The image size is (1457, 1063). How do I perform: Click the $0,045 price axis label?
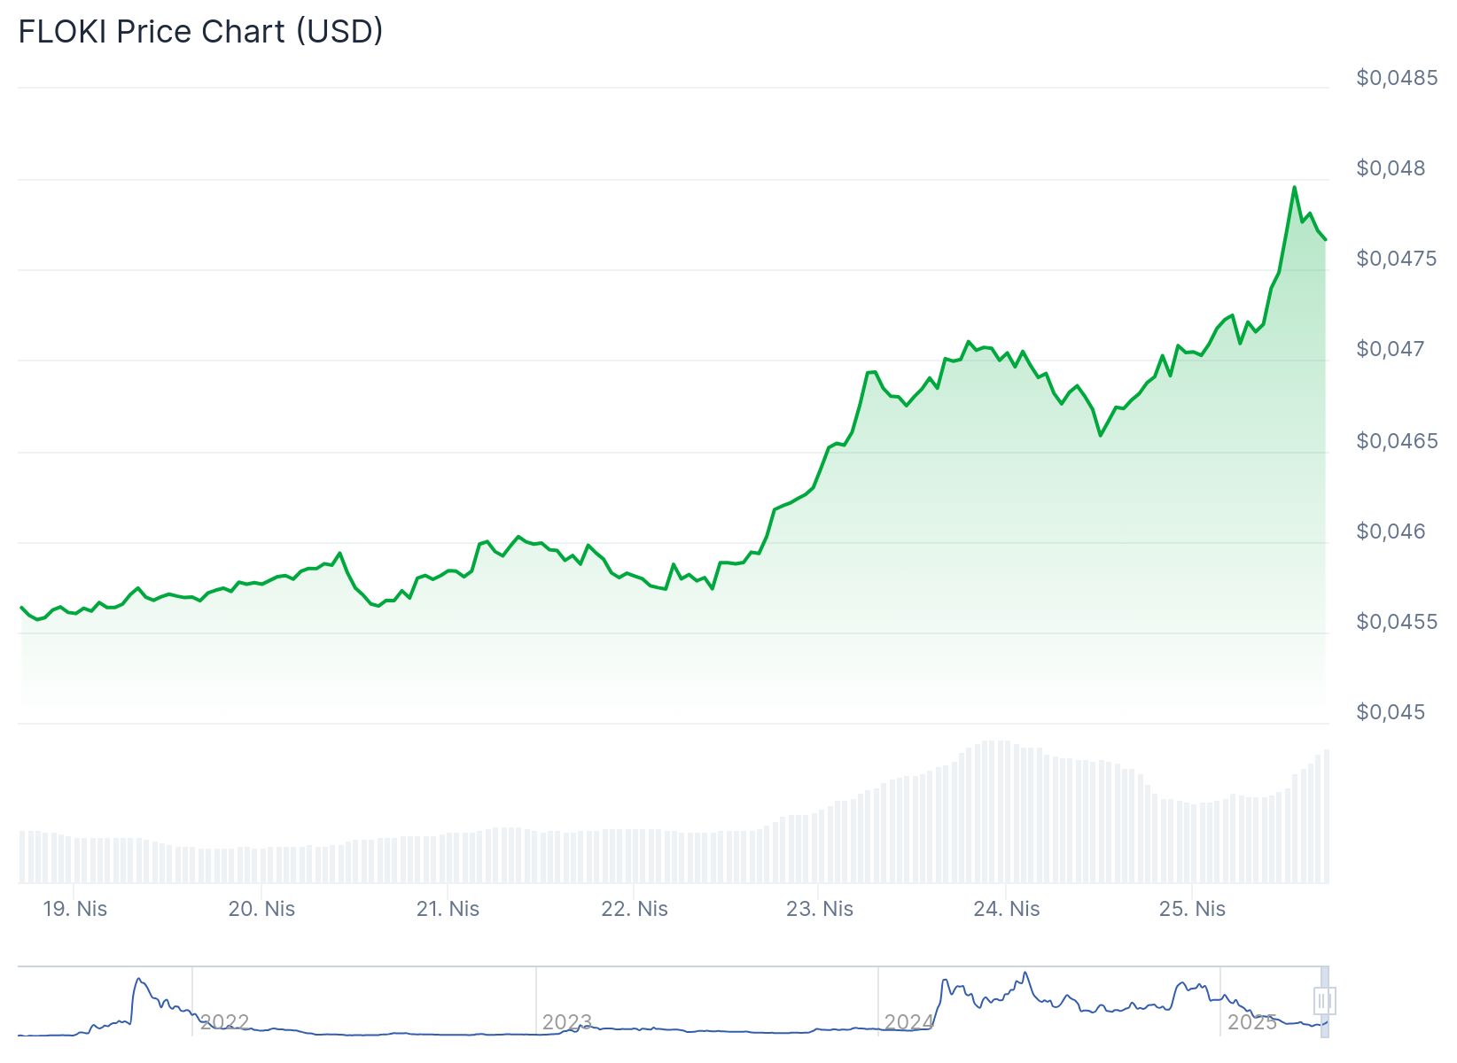(x=1391, y=712)
